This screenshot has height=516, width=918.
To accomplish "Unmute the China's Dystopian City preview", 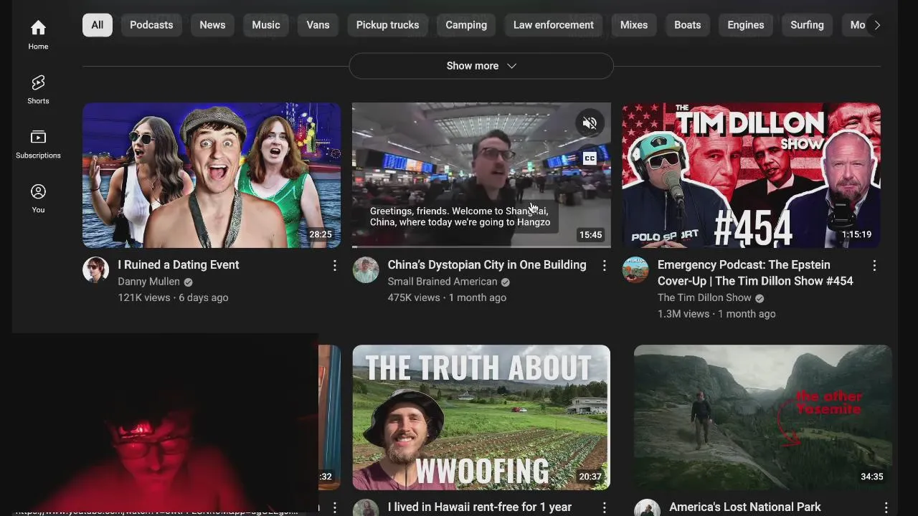I will 590,123.
